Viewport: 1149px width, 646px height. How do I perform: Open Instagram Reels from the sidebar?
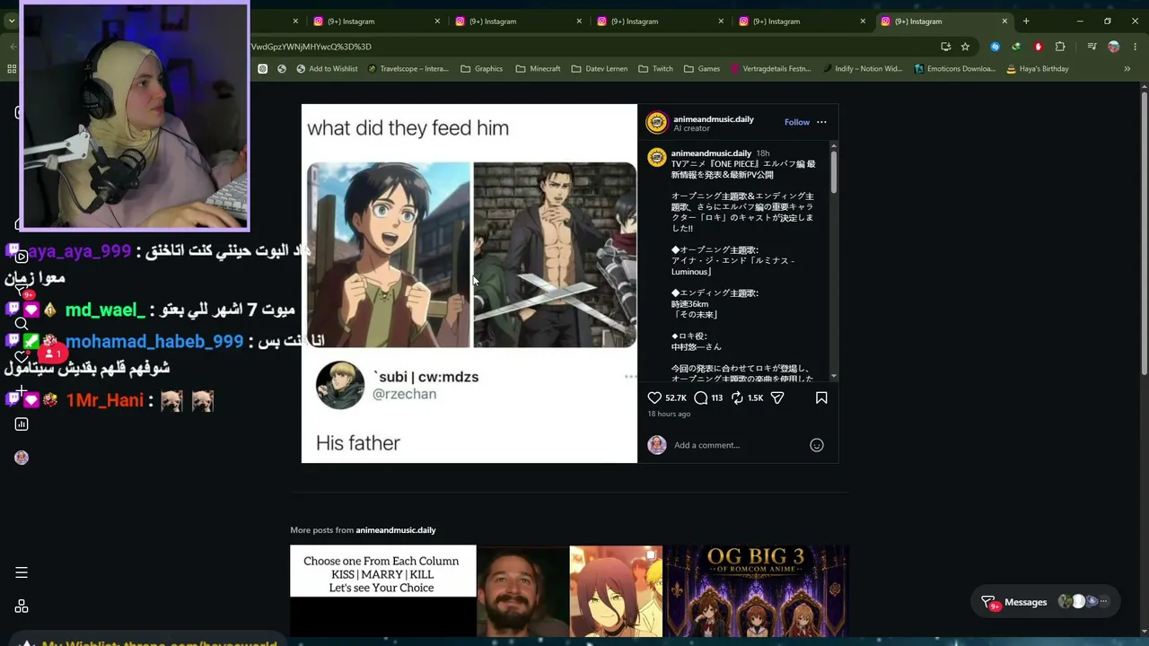[22, 257]
